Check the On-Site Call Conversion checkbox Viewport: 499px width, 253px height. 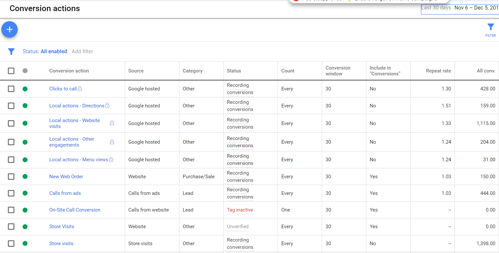pyautogui.click(x=11, y=210)
